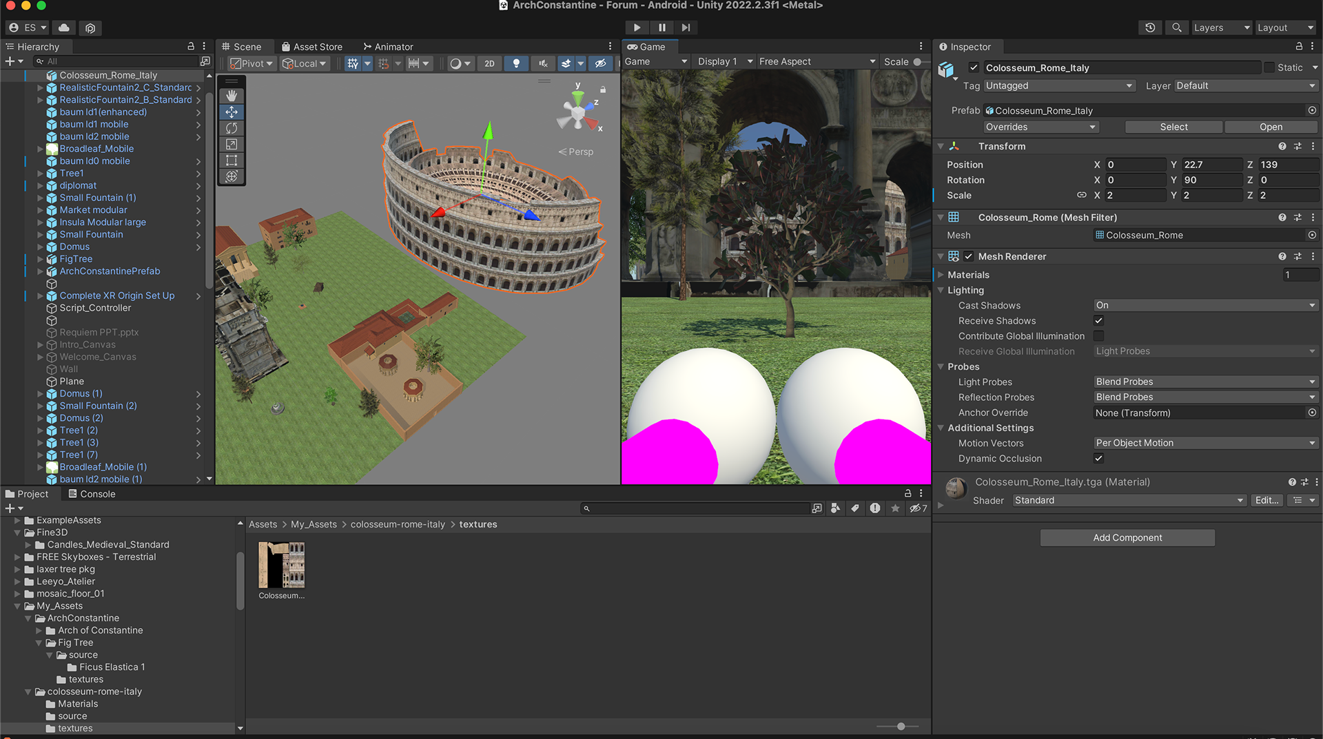This screenshot has width=1323, height=739.
Task: Pick Mesh object selector circle for Colosseum_Rome
Action: (x=1312, y=235)
